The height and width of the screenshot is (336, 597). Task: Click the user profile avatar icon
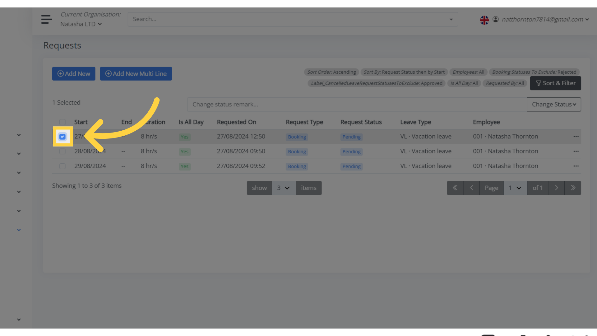point(496,19)
